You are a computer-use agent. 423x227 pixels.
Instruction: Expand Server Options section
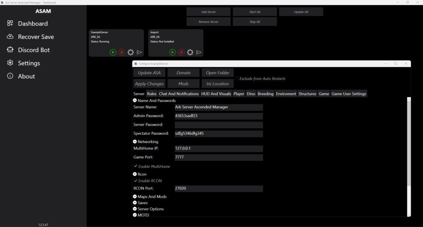pos(135,209)
